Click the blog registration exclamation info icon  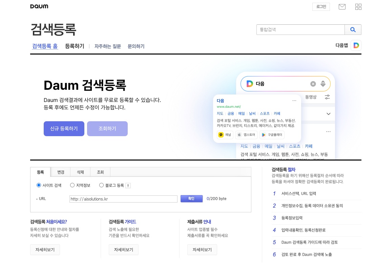click(128, 186)
